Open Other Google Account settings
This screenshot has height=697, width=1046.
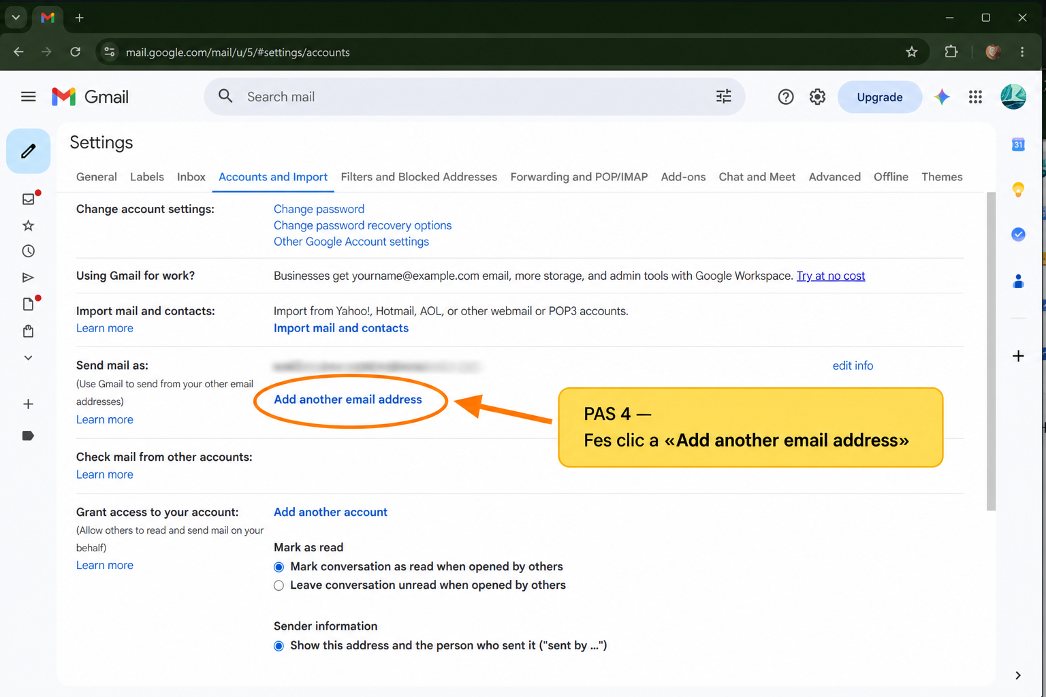click(x=351, y=242)
